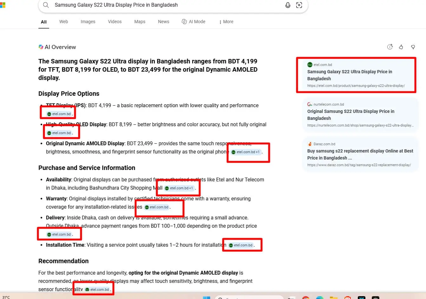Click etel.com.bd citation in Delivery item

click(59, 234)
